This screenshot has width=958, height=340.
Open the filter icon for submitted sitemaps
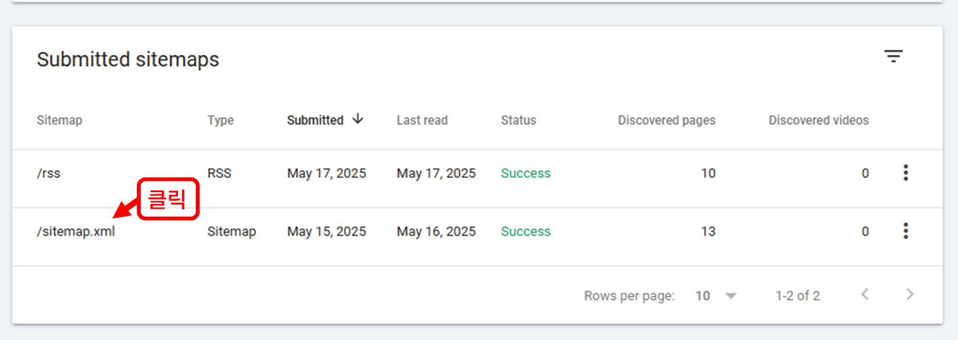(x=893, y=56)
